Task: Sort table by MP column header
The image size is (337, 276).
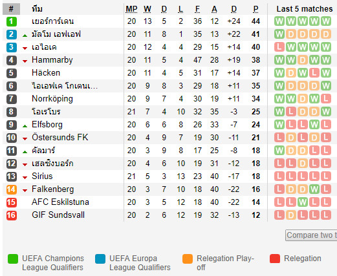Action: (131, 9)
